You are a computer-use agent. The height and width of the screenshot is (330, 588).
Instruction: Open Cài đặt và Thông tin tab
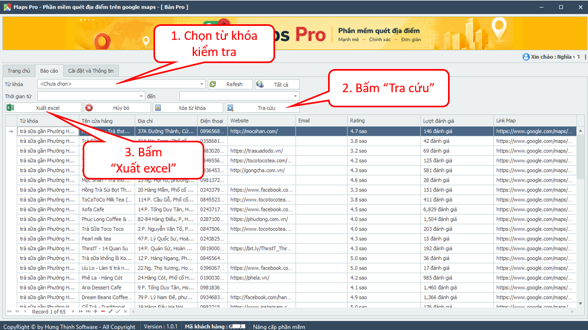(x=91, y=71)
